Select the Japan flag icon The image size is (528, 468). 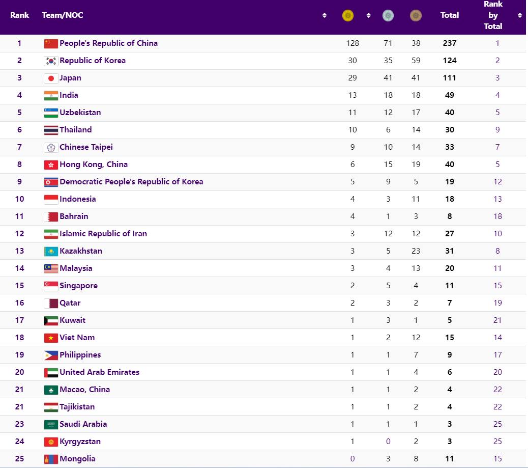pyautogui.click(x=51, y=78)
